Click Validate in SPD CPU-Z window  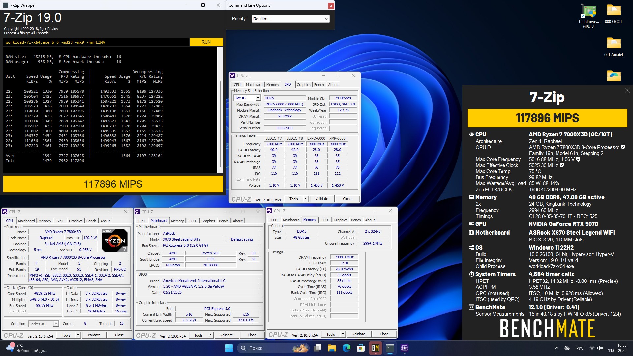(322, 199)
